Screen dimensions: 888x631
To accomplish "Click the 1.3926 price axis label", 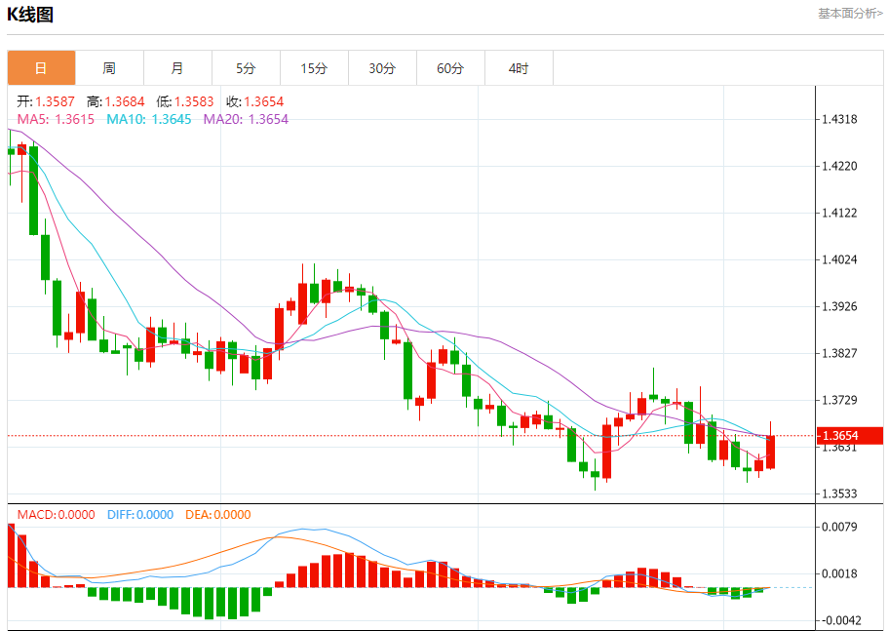I will point(839,306).
